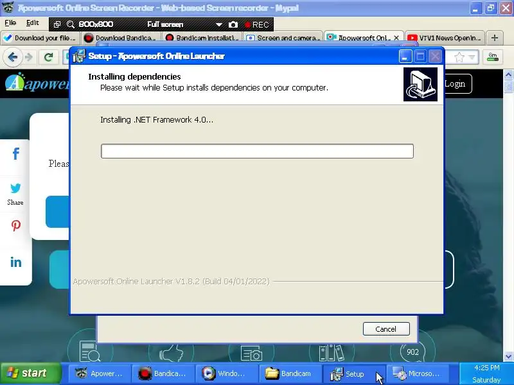Reload the current page
The width and height of the screenshot is (514, 385).
tap(49, 58)
